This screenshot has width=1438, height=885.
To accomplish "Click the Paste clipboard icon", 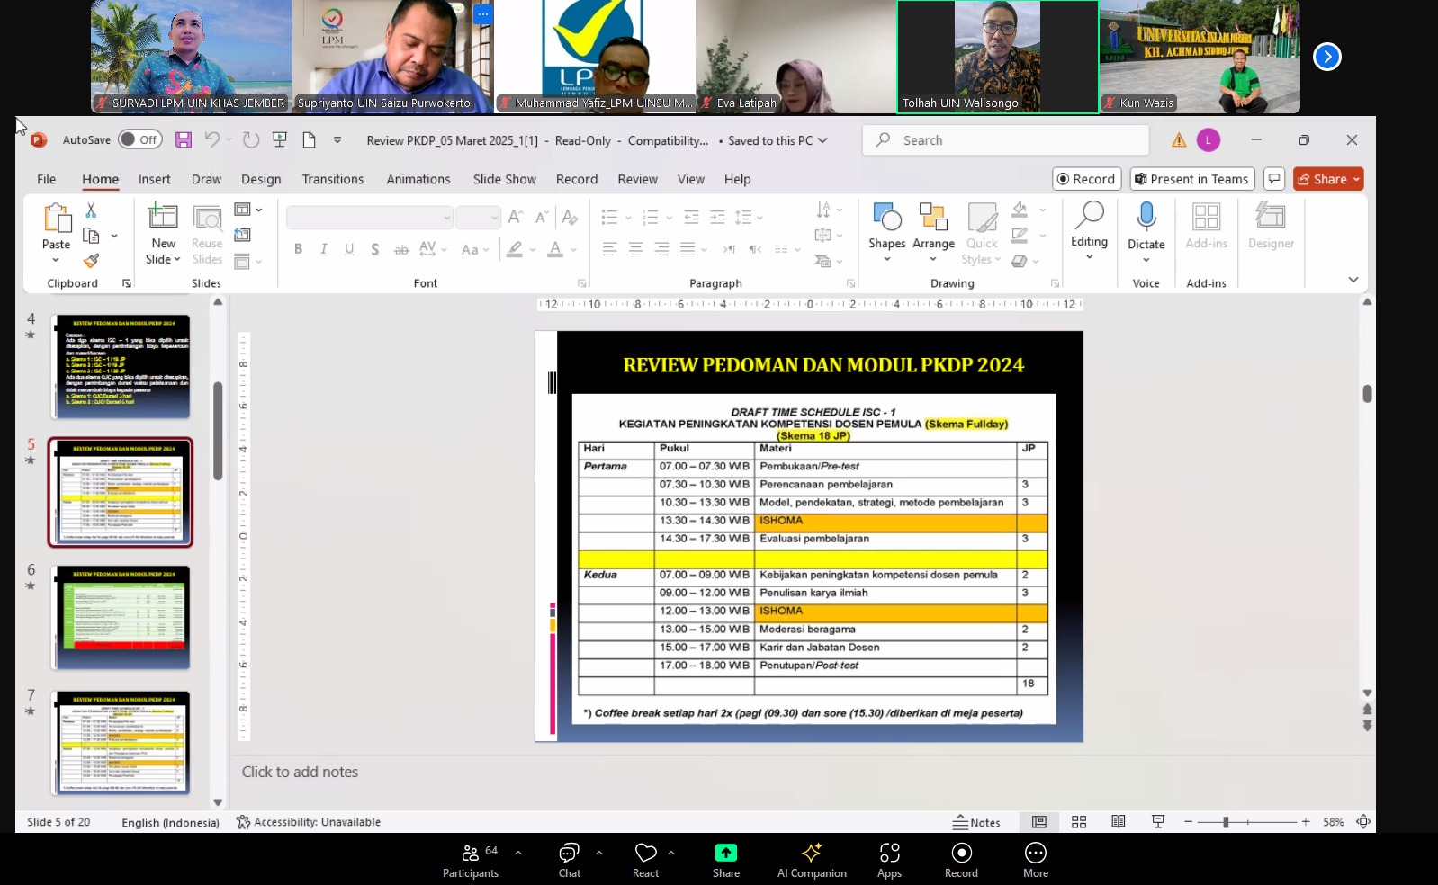I will 57,219.
